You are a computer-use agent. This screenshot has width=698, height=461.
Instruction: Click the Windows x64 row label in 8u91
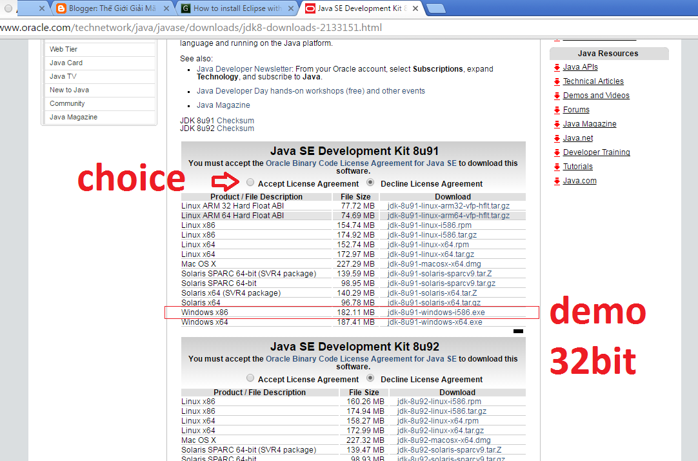[204, 322]
